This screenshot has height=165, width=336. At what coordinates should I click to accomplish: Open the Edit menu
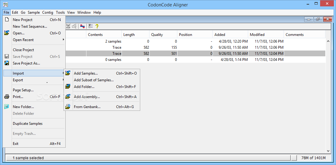15,12
